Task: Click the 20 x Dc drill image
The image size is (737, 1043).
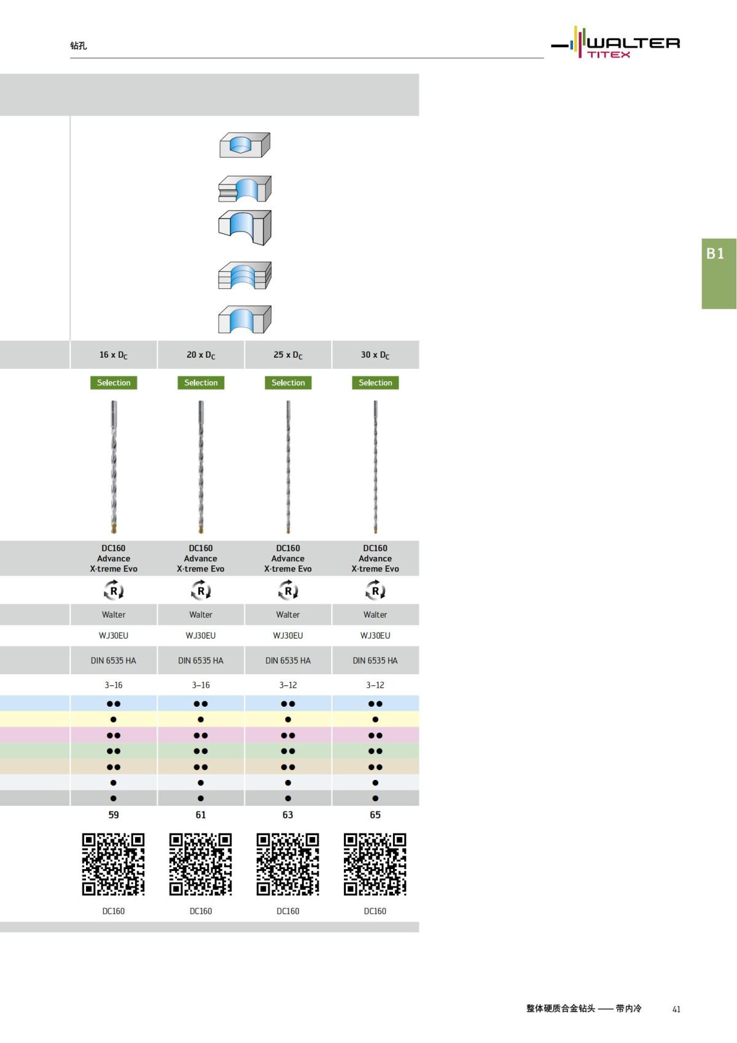Action: [x=201, y=467]
